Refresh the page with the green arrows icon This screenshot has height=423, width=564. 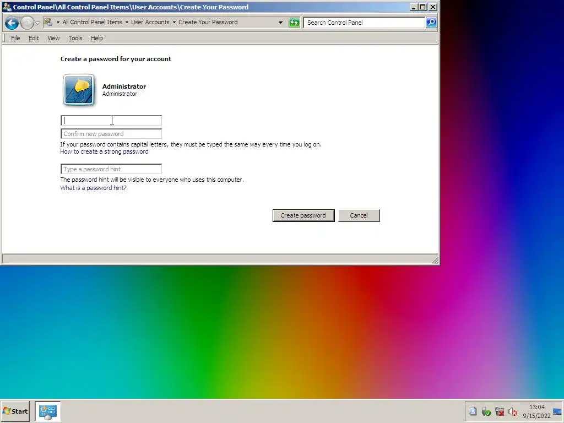pyautogui.click(x=294, y=23)
